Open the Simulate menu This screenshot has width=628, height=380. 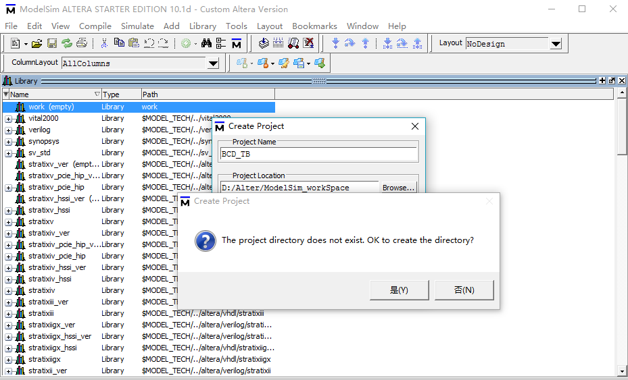pos(137,26)
